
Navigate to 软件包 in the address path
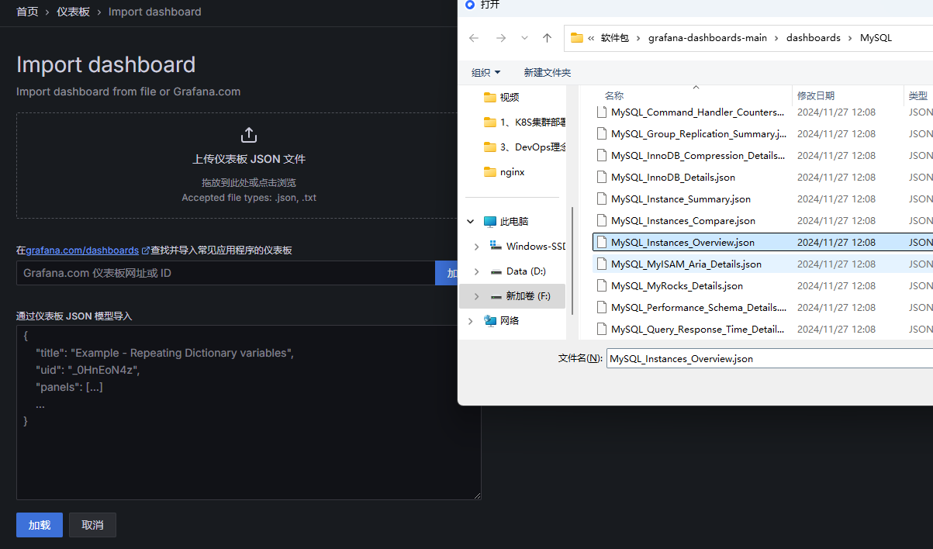[614, 38]
